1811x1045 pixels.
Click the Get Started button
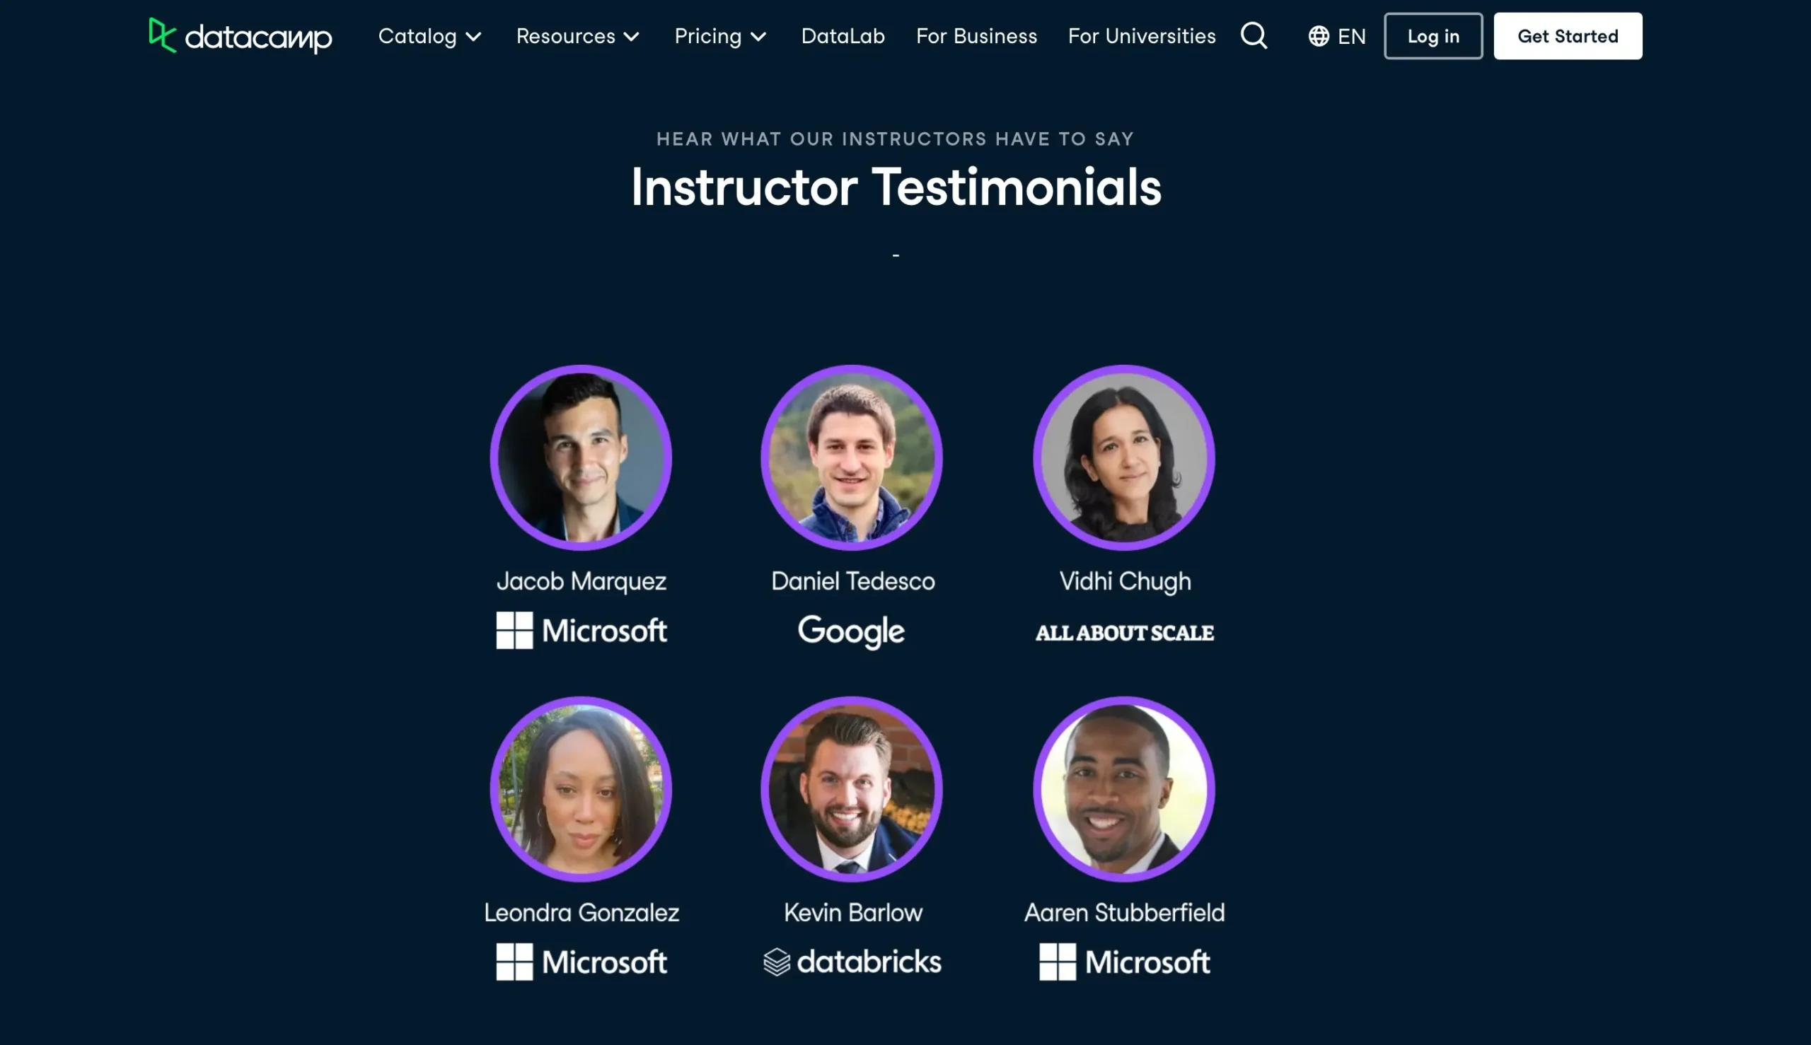[x=1568, y=35]
